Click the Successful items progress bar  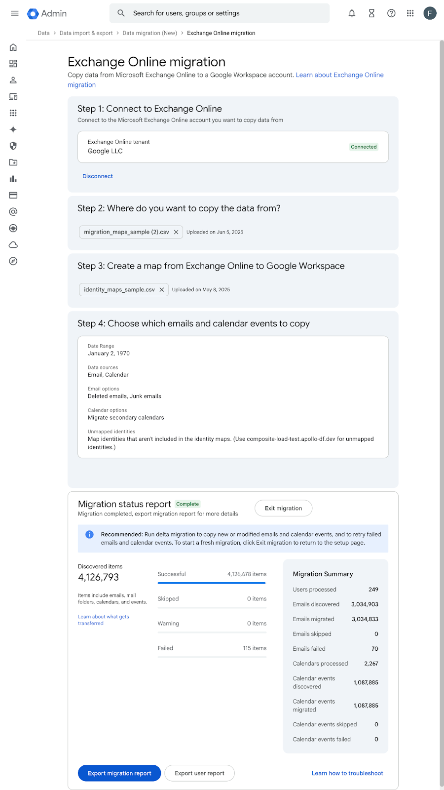[x=212, y=583]
